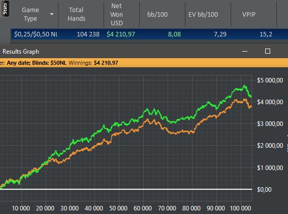This screenshot has width=288, height=214.
Task: Click the 7,29 EV bb/100 value
Action: 220,34
